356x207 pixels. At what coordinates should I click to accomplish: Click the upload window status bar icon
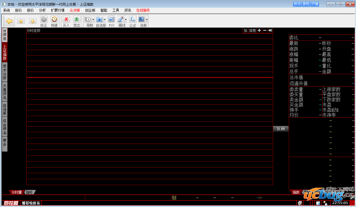pos(318,203)
